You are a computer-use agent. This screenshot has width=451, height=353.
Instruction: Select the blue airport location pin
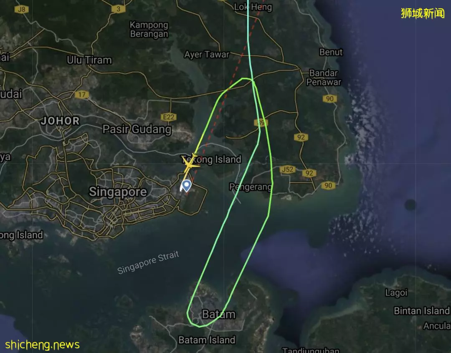coord(187,185)
